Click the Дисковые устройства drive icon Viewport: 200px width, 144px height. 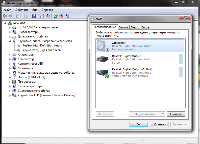coord(14,37)
